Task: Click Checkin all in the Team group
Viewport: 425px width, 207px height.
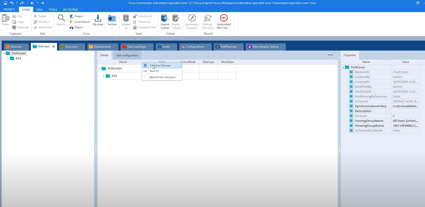Action: point(143,16)
